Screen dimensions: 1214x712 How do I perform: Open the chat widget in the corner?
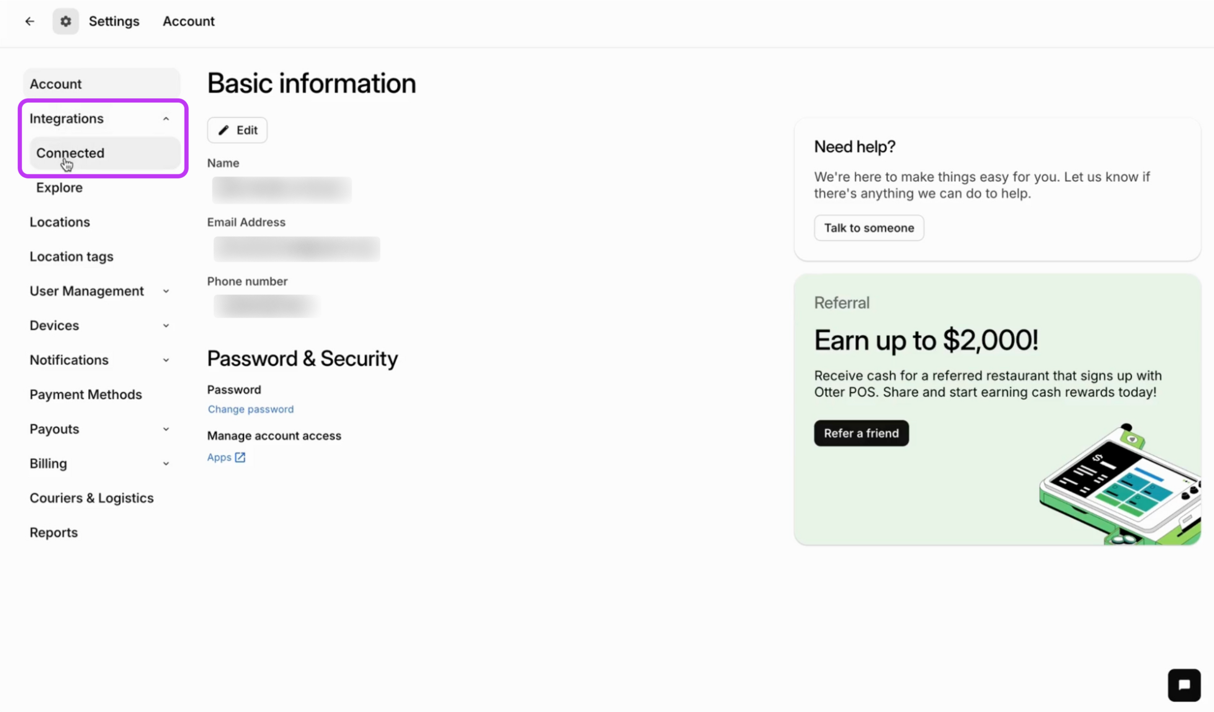tap(1184, 685)
